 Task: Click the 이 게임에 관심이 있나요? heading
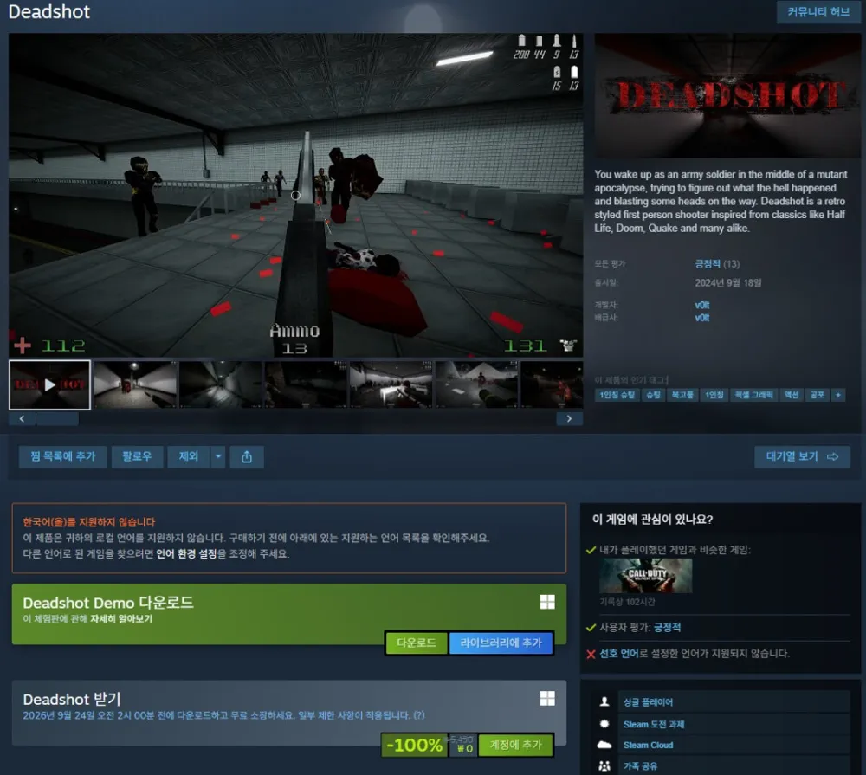(652, 520)
